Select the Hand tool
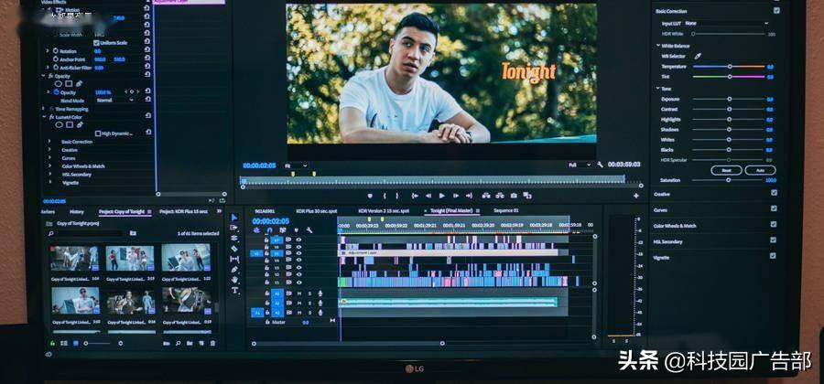This screenshot has height=384, width=824. click(x=234, y=280)
